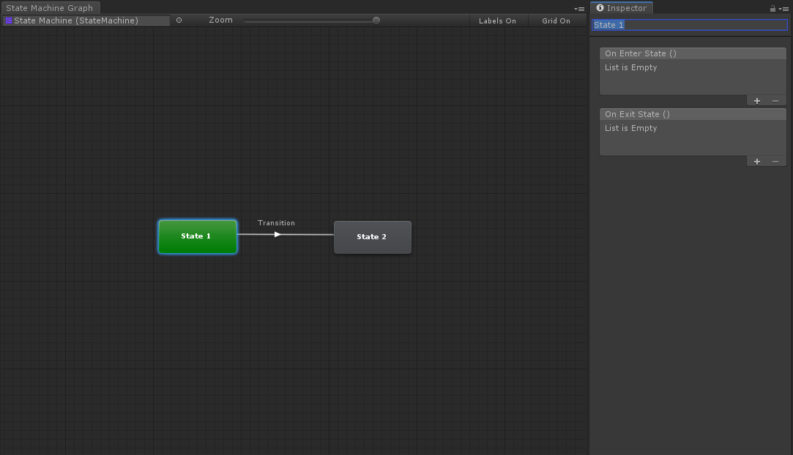Open the State Machine Graph panel options menu
The image size is (793, 455).
[579, 9]
